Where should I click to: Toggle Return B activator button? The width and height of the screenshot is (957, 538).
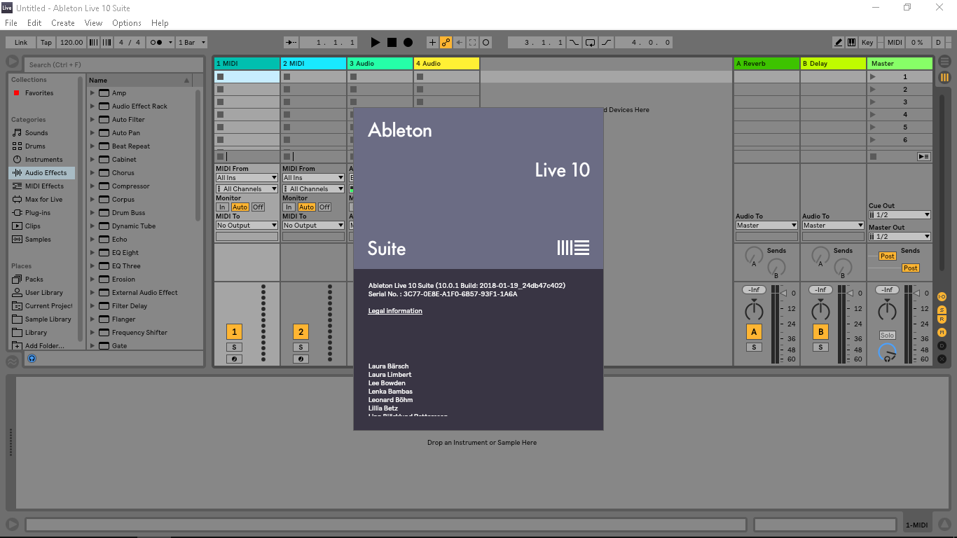820,332
